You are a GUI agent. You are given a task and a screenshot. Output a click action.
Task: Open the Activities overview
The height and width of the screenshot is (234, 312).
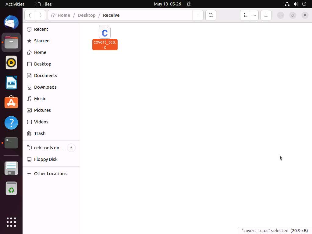click(x=15, y=4)
